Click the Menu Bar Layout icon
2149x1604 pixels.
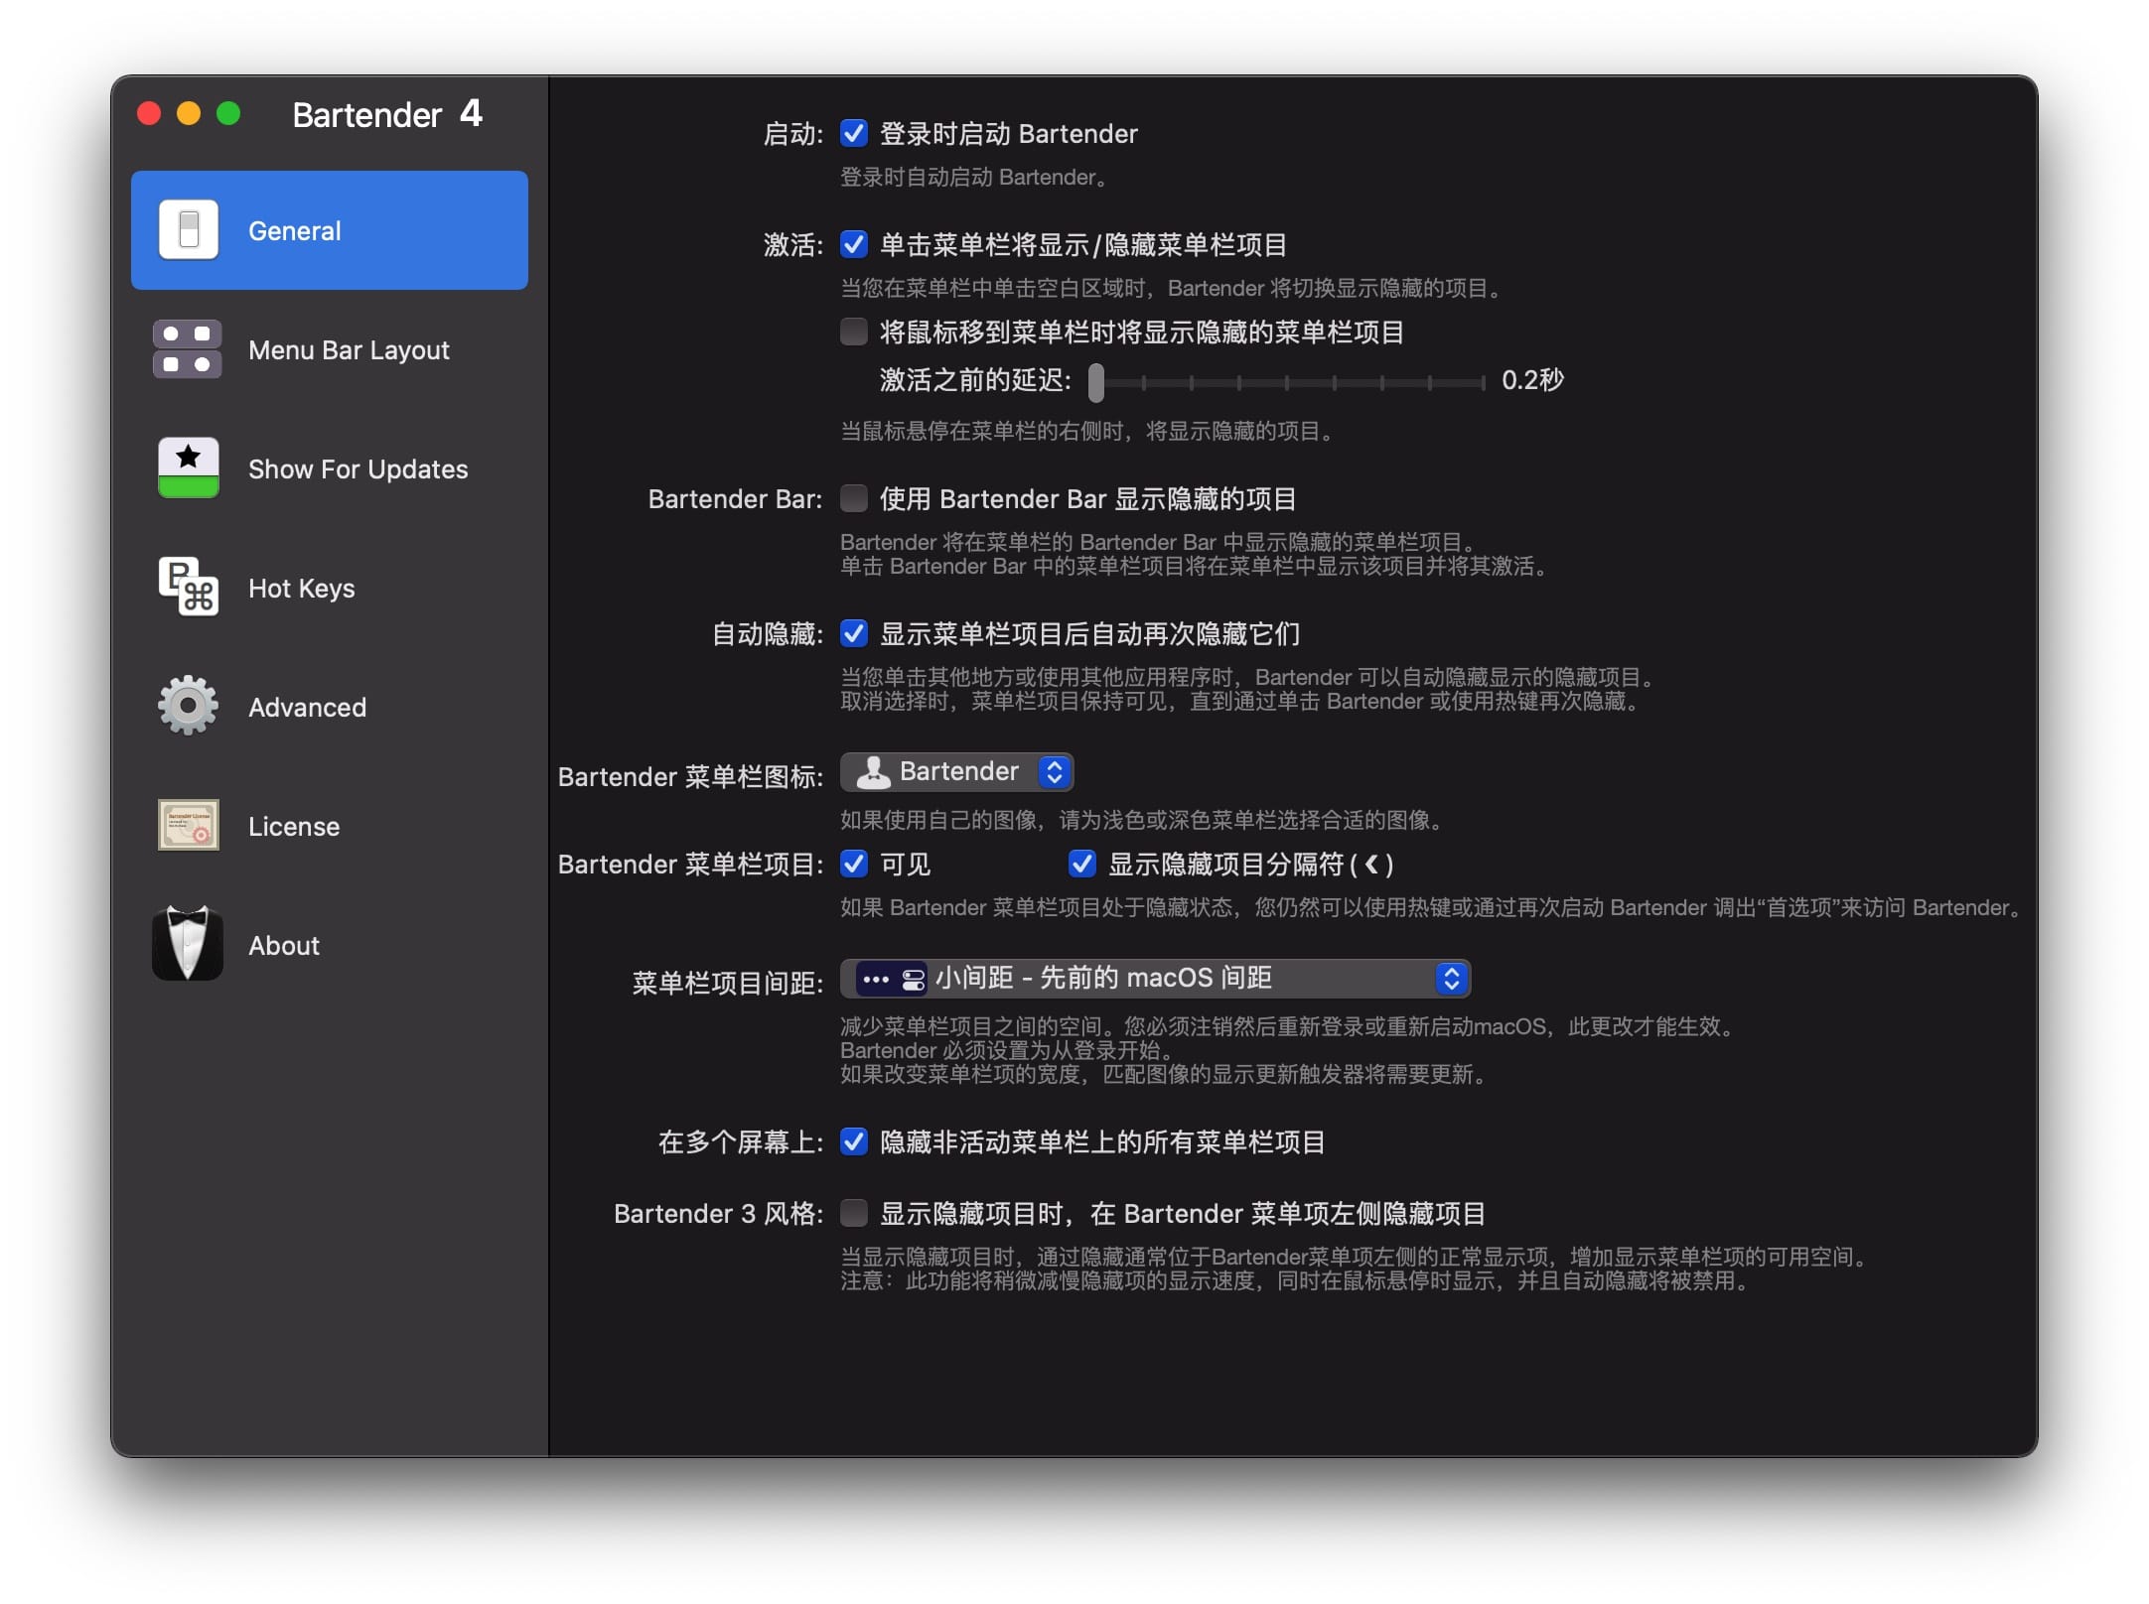[x=188, y=349]
